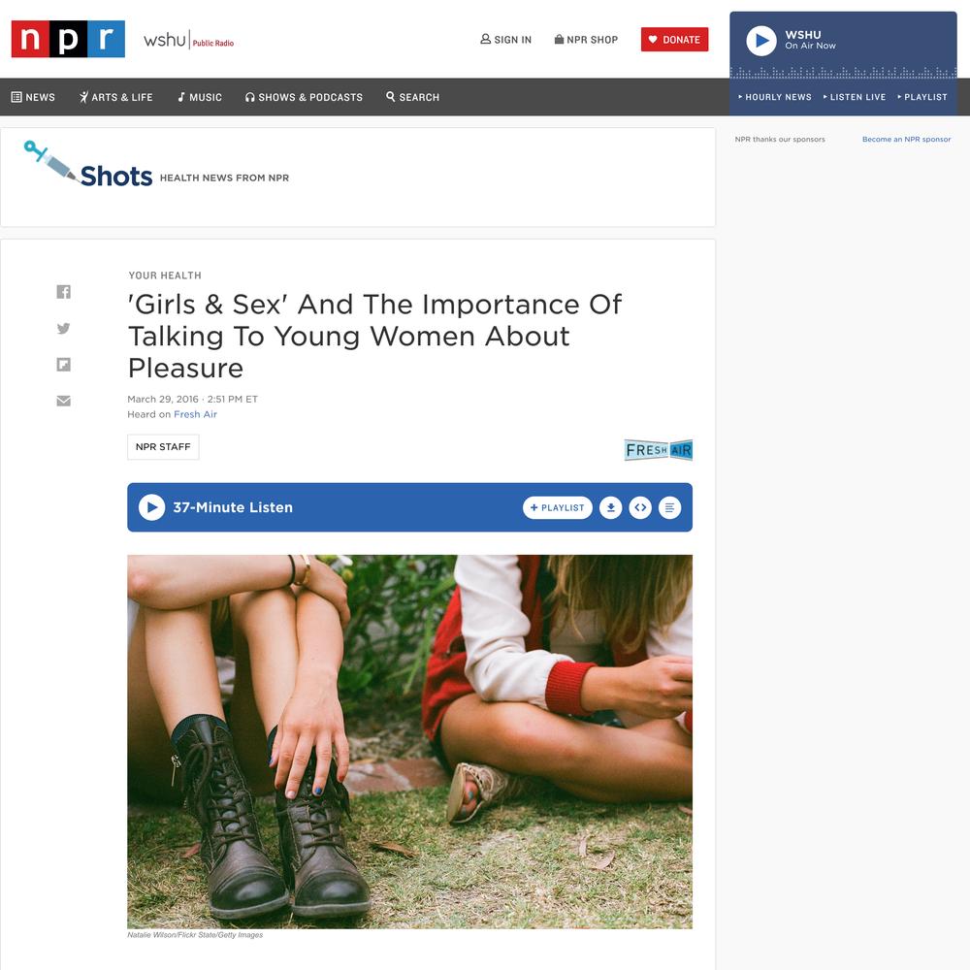Open the Arts & Life menu

tap(115, 97)
